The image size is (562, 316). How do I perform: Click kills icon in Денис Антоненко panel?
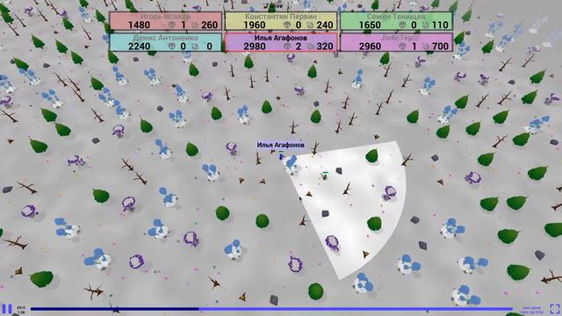click(172, 47)
